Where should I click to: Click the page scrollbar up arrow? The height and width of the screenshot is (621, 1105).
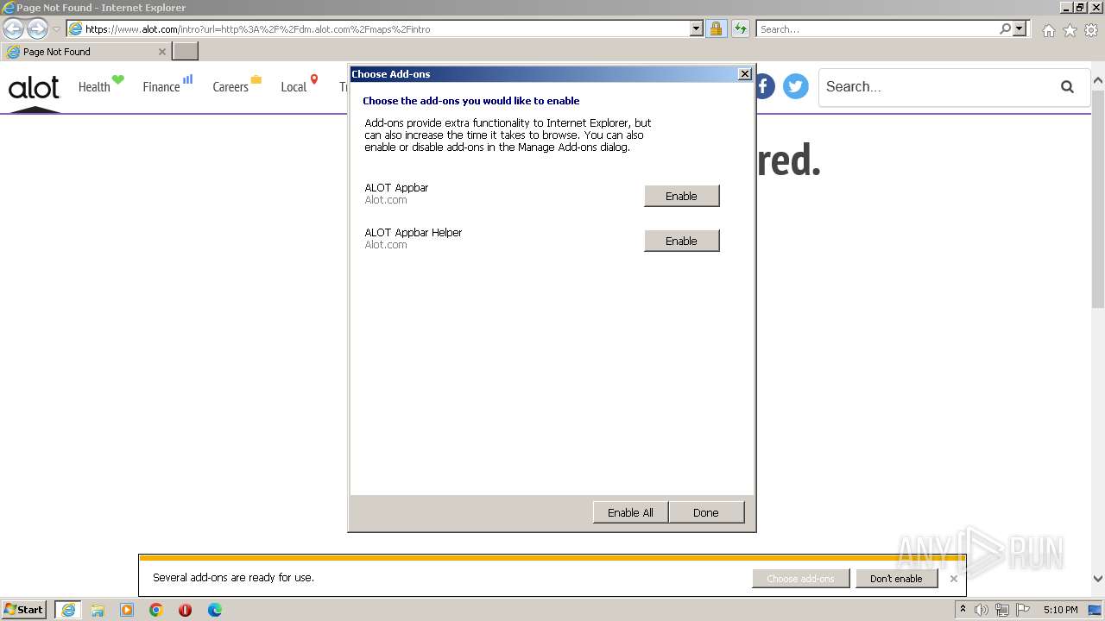[x=1098, y=81]
